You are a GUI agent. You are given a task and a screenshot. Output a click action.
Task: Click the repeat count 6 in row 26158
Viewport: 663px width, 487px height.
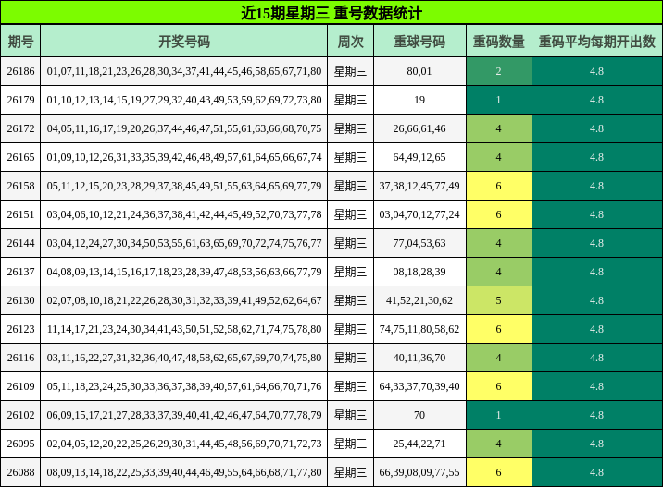click(x=498, y=186)
